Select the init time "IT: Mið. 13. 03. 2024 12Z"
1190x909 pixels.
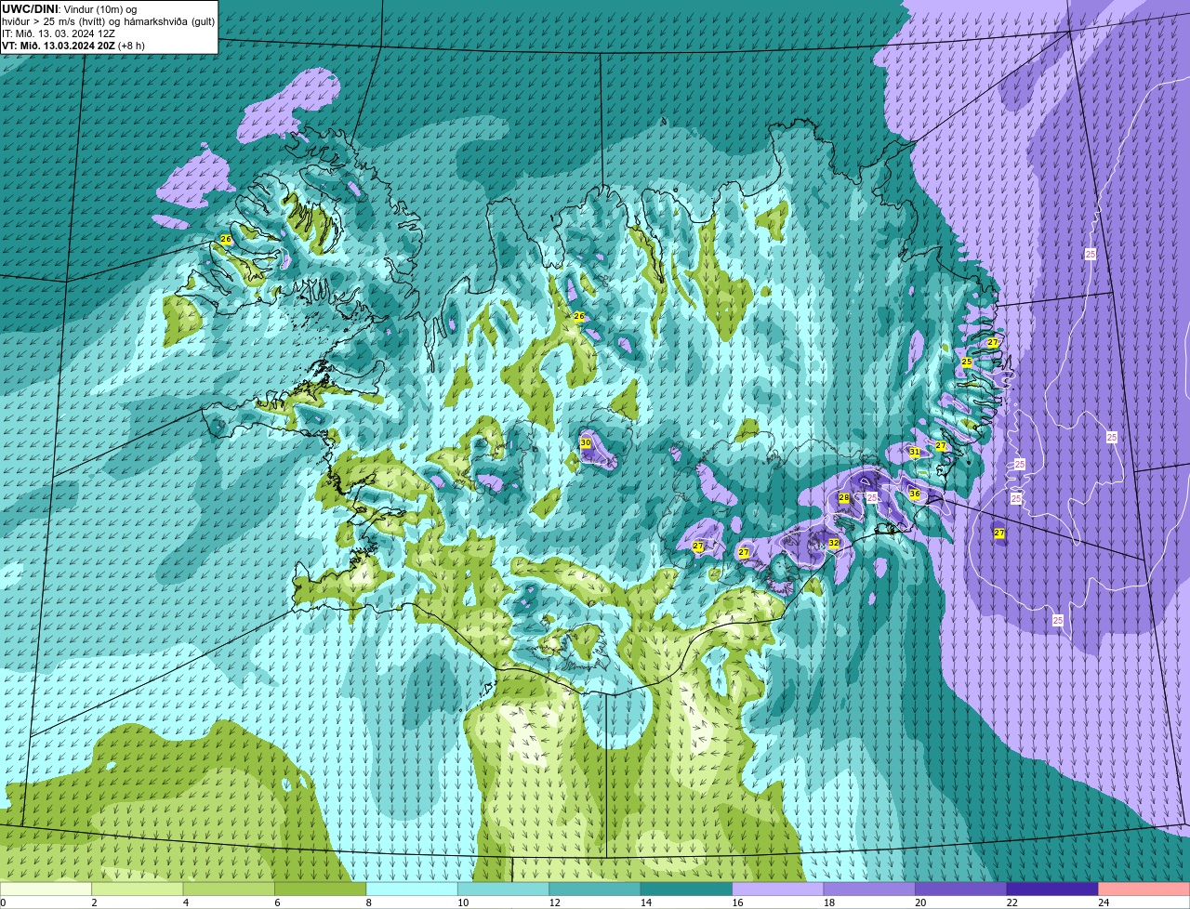coord(59,33)
